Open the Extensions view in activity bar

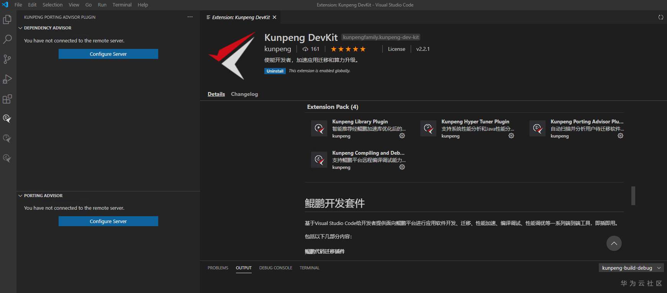click(7, 99)
